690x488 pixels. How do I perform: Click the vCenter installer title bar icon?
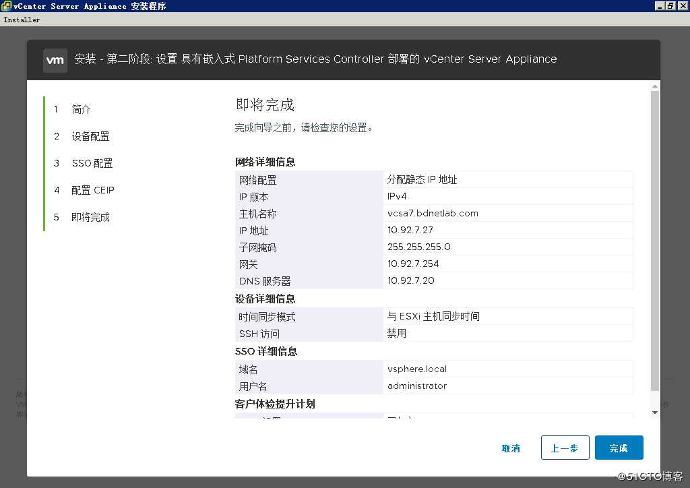pos(6,5)
